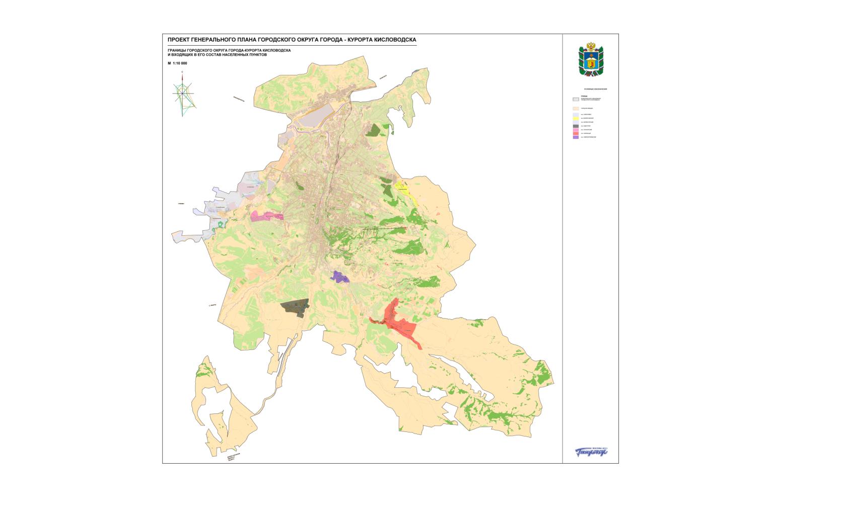Click the boundary outline legend symbol
This screenshot has width=846, height=528.
(x=576, y=99)
